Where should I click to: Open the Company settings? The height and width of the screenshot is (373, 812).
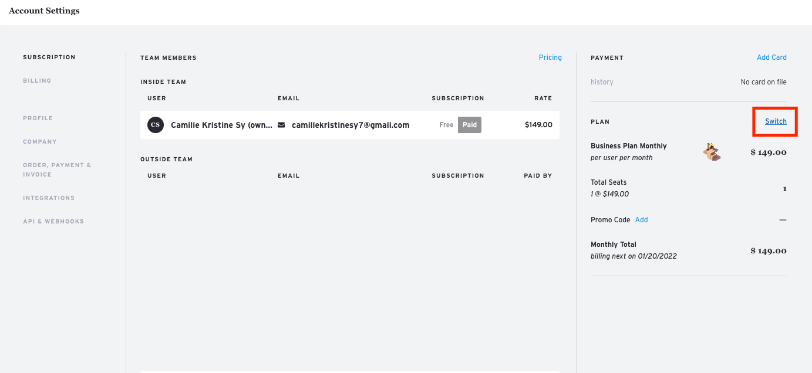pos(40,141)
